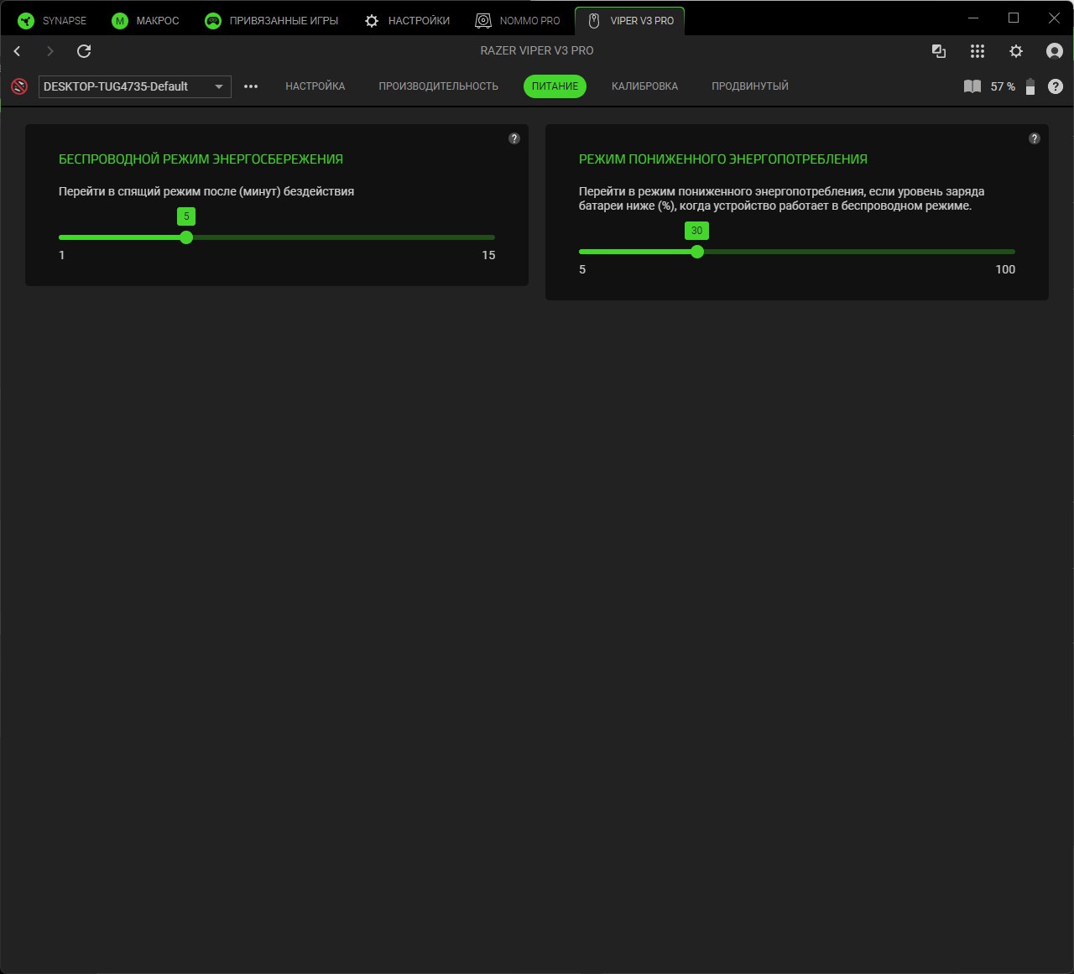The height and width of the screenshot is (974, 1074).
Task: Click the battery level icon
Action: click(x=1030, y=86)
